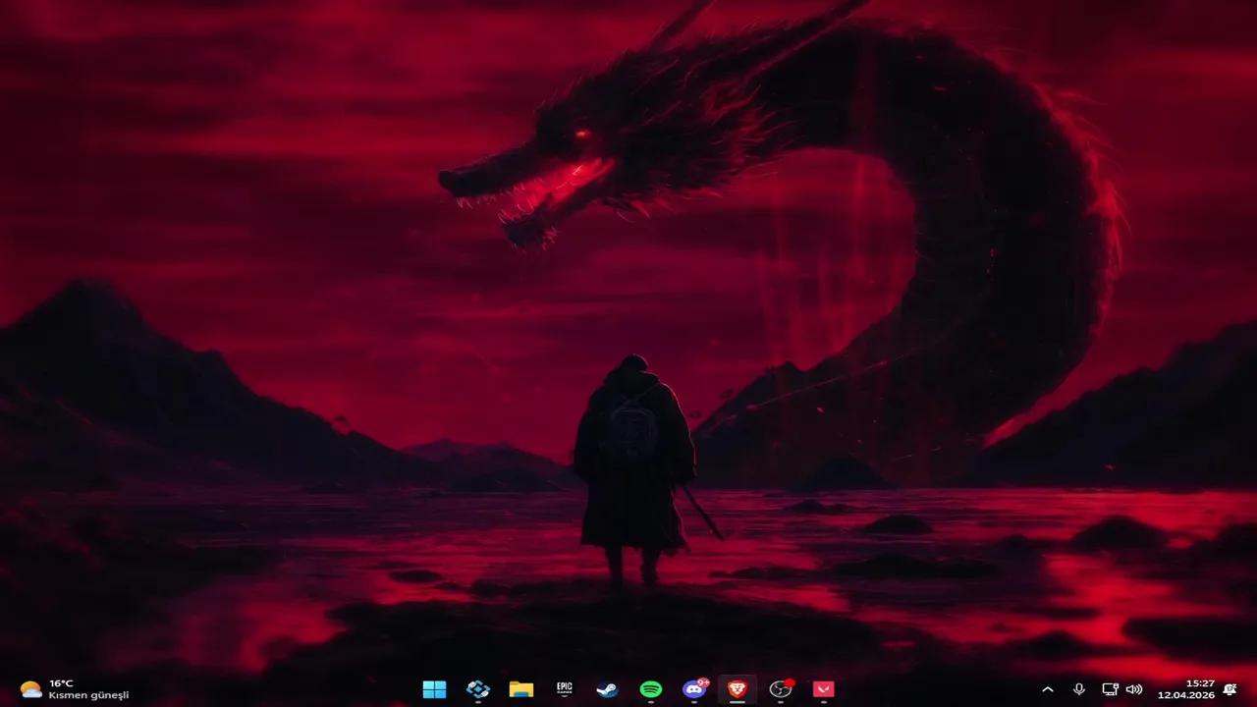Open the weather widget showing 16°C
This screenshot has width=1257, height=707.
coord(75,689)
